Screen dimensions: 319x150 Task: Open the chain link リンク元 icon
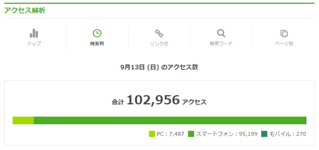159,34
